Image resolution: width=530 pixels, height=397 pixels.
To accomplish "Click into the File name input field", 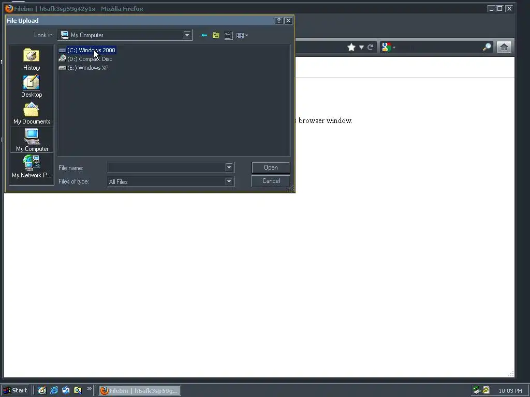I will pos(166,167).
